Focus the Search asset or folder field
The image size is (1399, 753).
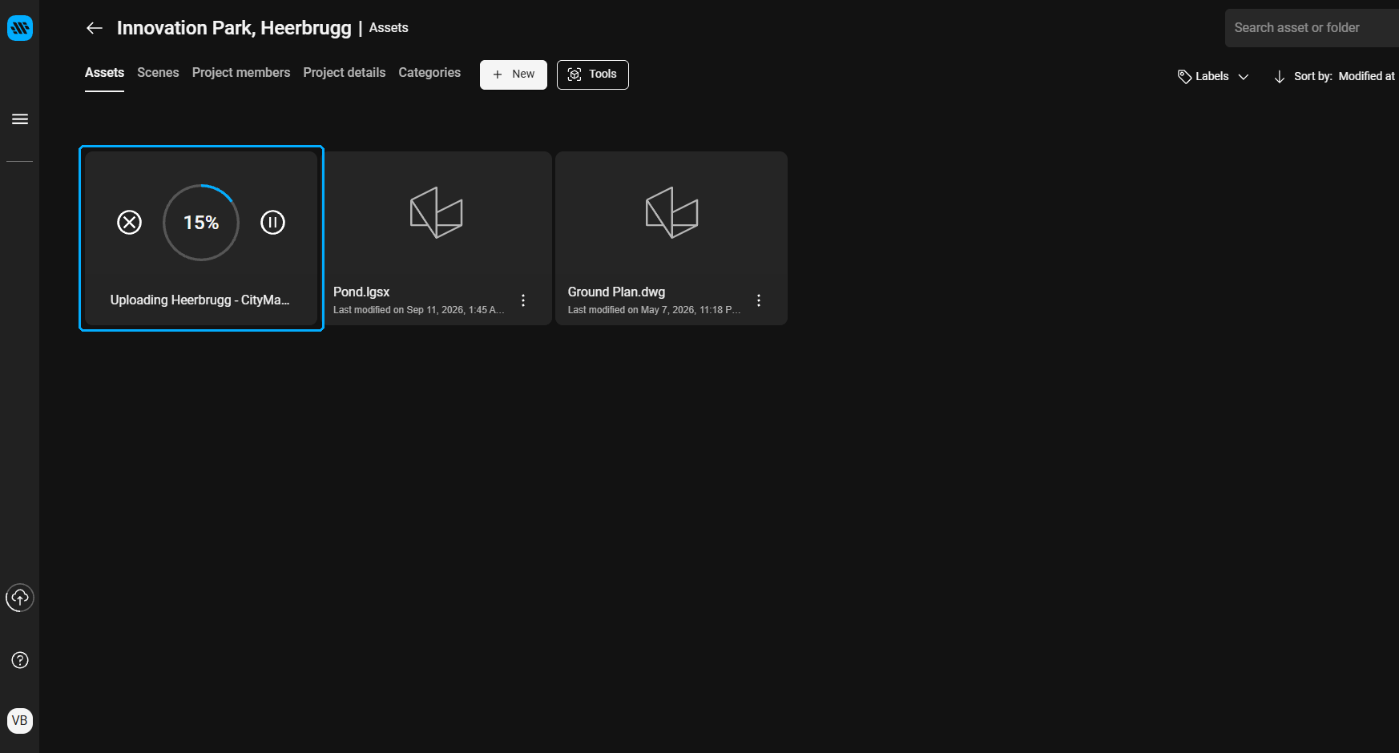tap(1312, 28)
